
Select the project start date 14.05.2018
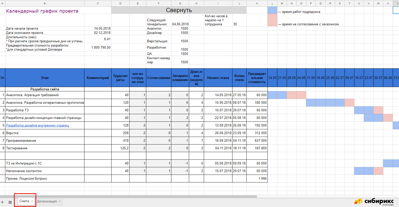click(102, 29)
